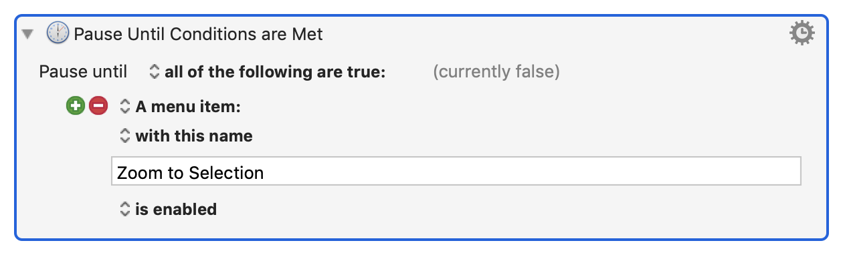Screen dimensions: 843x259
Task: Select the 'Pause Until Conditions are Met' title
Action: [198, 33]
